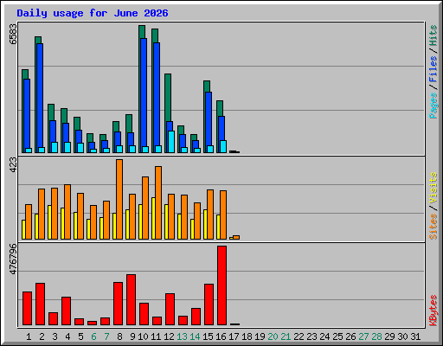Click day label 16 on the x-axis

221,336
